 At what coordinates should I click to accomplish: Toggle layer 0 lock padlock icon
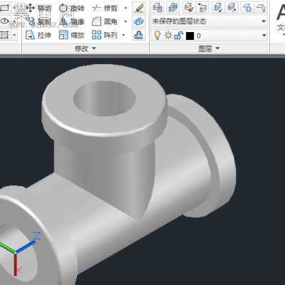pyautogui.click(x=178, y=36)
